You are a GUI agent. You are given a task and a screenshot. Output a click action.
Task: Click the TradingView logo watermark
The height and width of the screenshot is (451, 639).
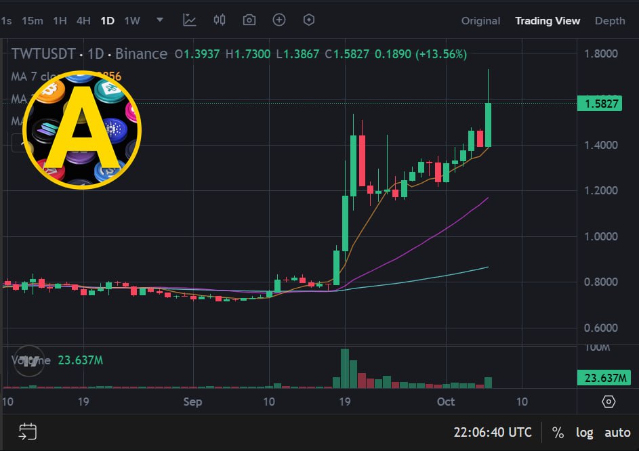29,360
